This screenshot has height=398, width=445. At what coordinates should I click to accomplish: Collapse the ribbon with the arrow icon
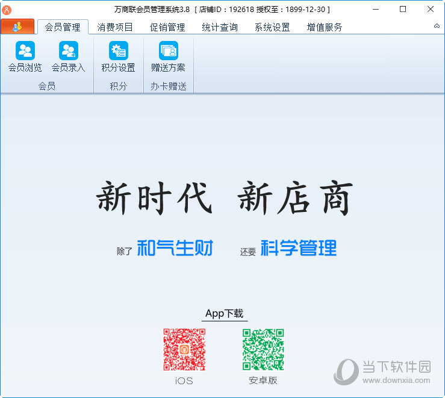(437, 26)
